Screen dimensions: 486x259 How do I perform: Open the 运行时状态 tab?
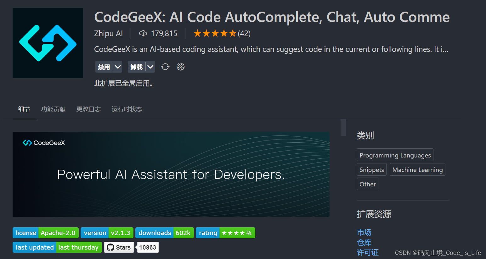(127, 109)
